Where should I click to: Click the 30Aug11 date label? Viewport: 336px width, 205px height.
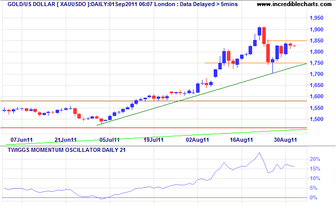(x=285, y=140)
